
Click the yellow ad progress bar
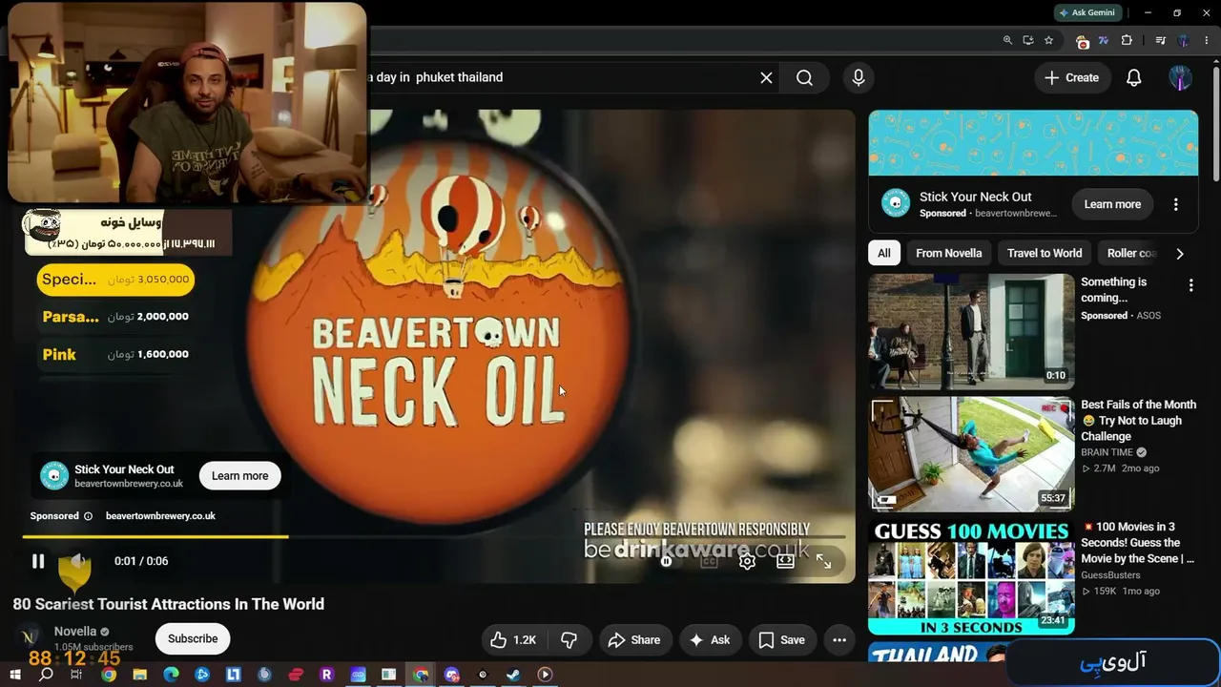pyautogui.click(x=157, y=536)
